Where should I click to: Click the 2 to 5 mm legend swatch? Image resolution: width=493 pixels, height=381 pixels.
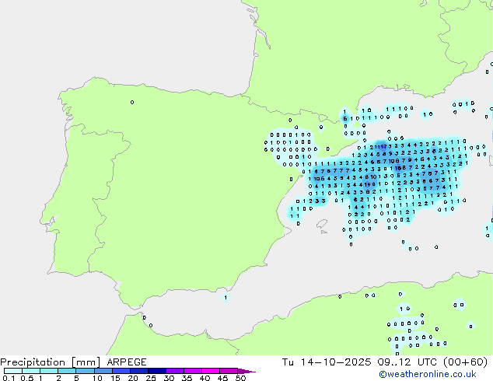click(x=67, y=371)
